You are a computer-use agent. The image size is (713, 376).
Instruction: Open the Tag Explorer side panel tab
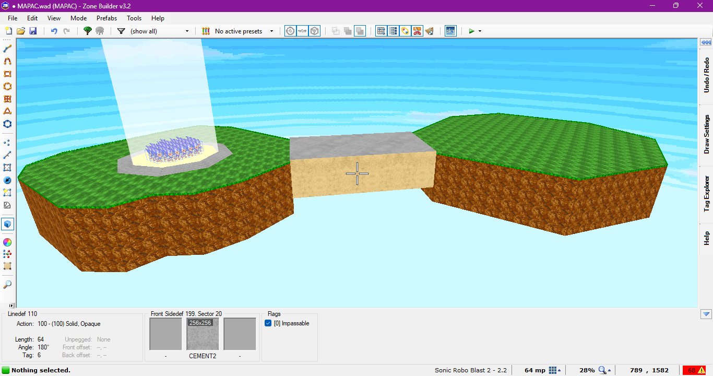coord(706,194)
